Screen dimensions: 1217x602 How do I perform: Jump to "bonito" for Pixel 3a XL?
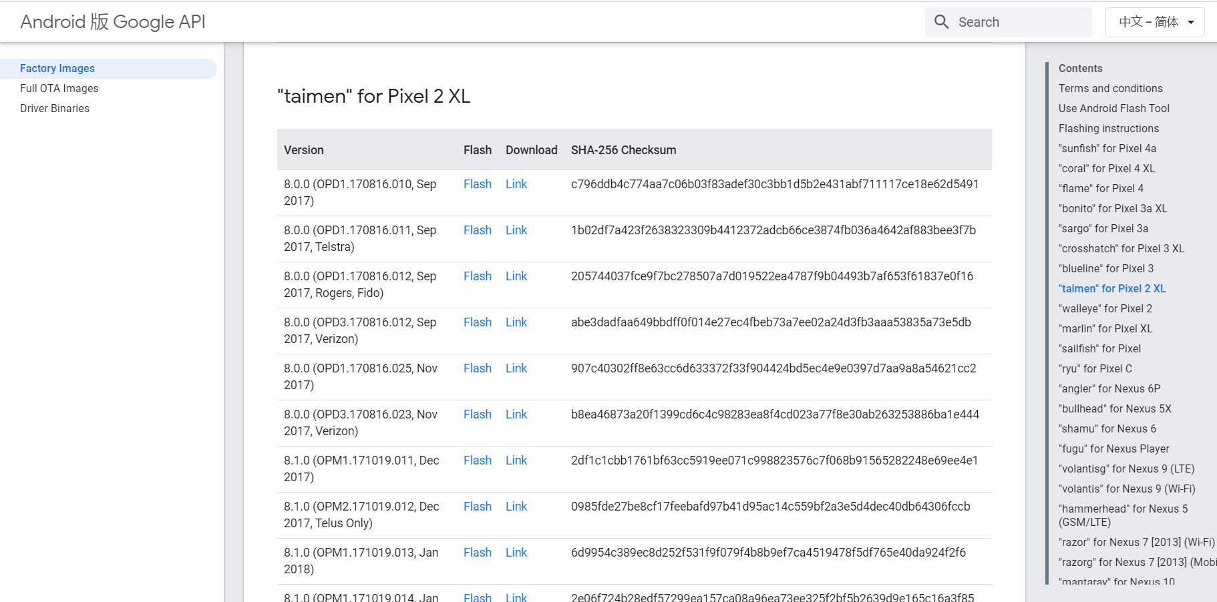1113,209
